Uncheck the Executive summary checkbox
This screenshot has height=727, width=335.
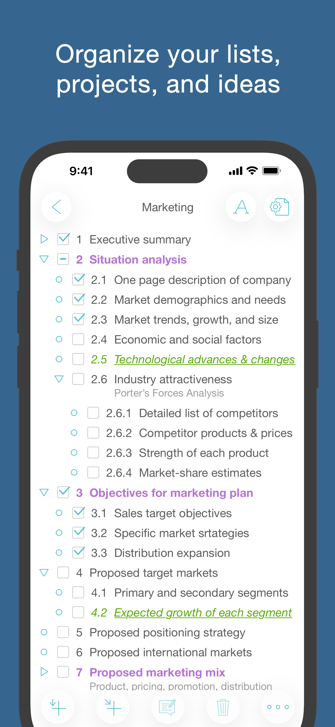tap(63, 239)
